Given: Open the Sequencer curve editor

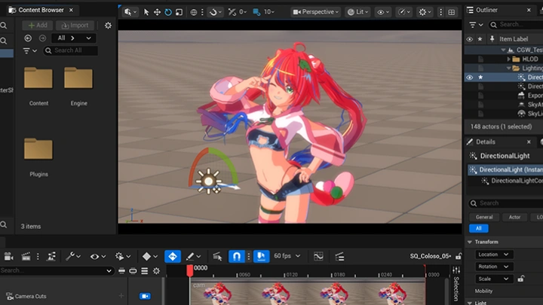Looking at the screenshot, I should pyautogui.click(x=318, y=257).
